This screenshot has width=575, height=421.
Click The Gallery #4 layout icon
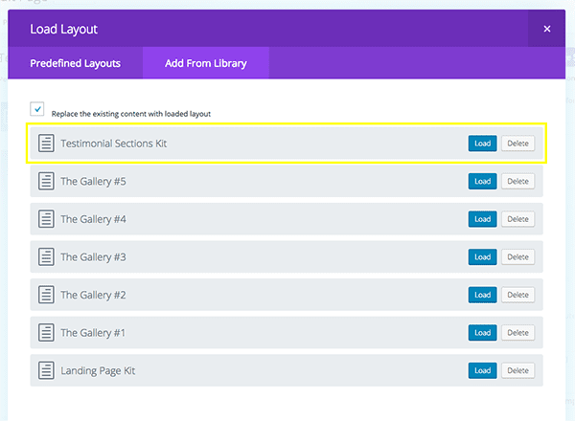(x=45, y=219)
